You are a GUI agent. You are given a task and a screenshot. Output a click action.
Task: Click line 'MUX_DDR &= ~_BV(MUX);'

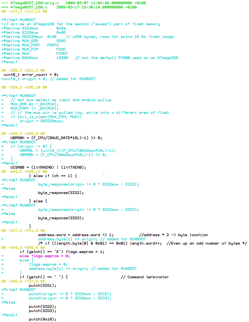[34, 104]
